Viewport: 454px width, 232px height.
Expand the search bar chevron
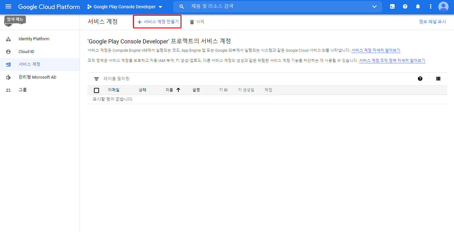click(x=375, y=7)
